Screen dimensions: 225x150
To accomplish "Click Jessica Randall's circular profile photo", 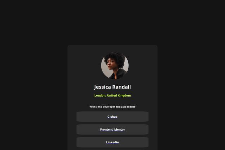I will click(115, 66).
